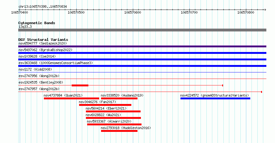Viewport: 275px width, 143px height.
Task: Open variant label nsv6594777 (Sedlazeck2020)
Action: coord(43,43)
